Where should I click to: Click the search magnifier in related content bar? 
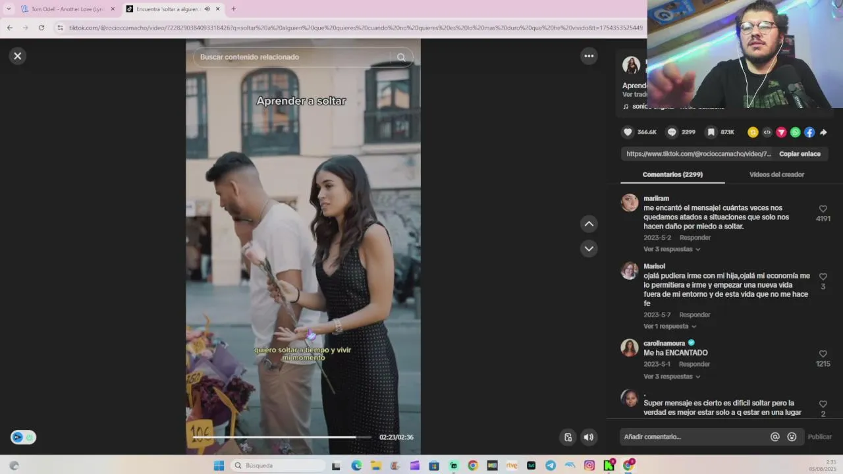[401, 57]
